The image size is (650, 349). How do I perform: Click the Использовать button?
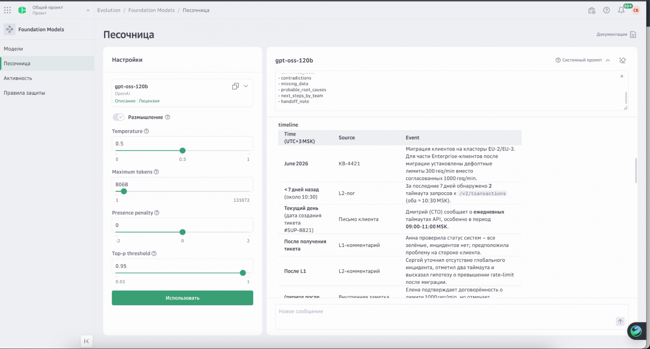(182, 298)
